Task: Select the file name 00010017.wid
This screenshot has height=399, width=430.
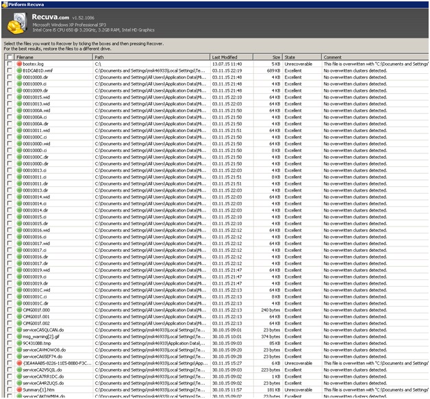Action: tap(36, 244)
